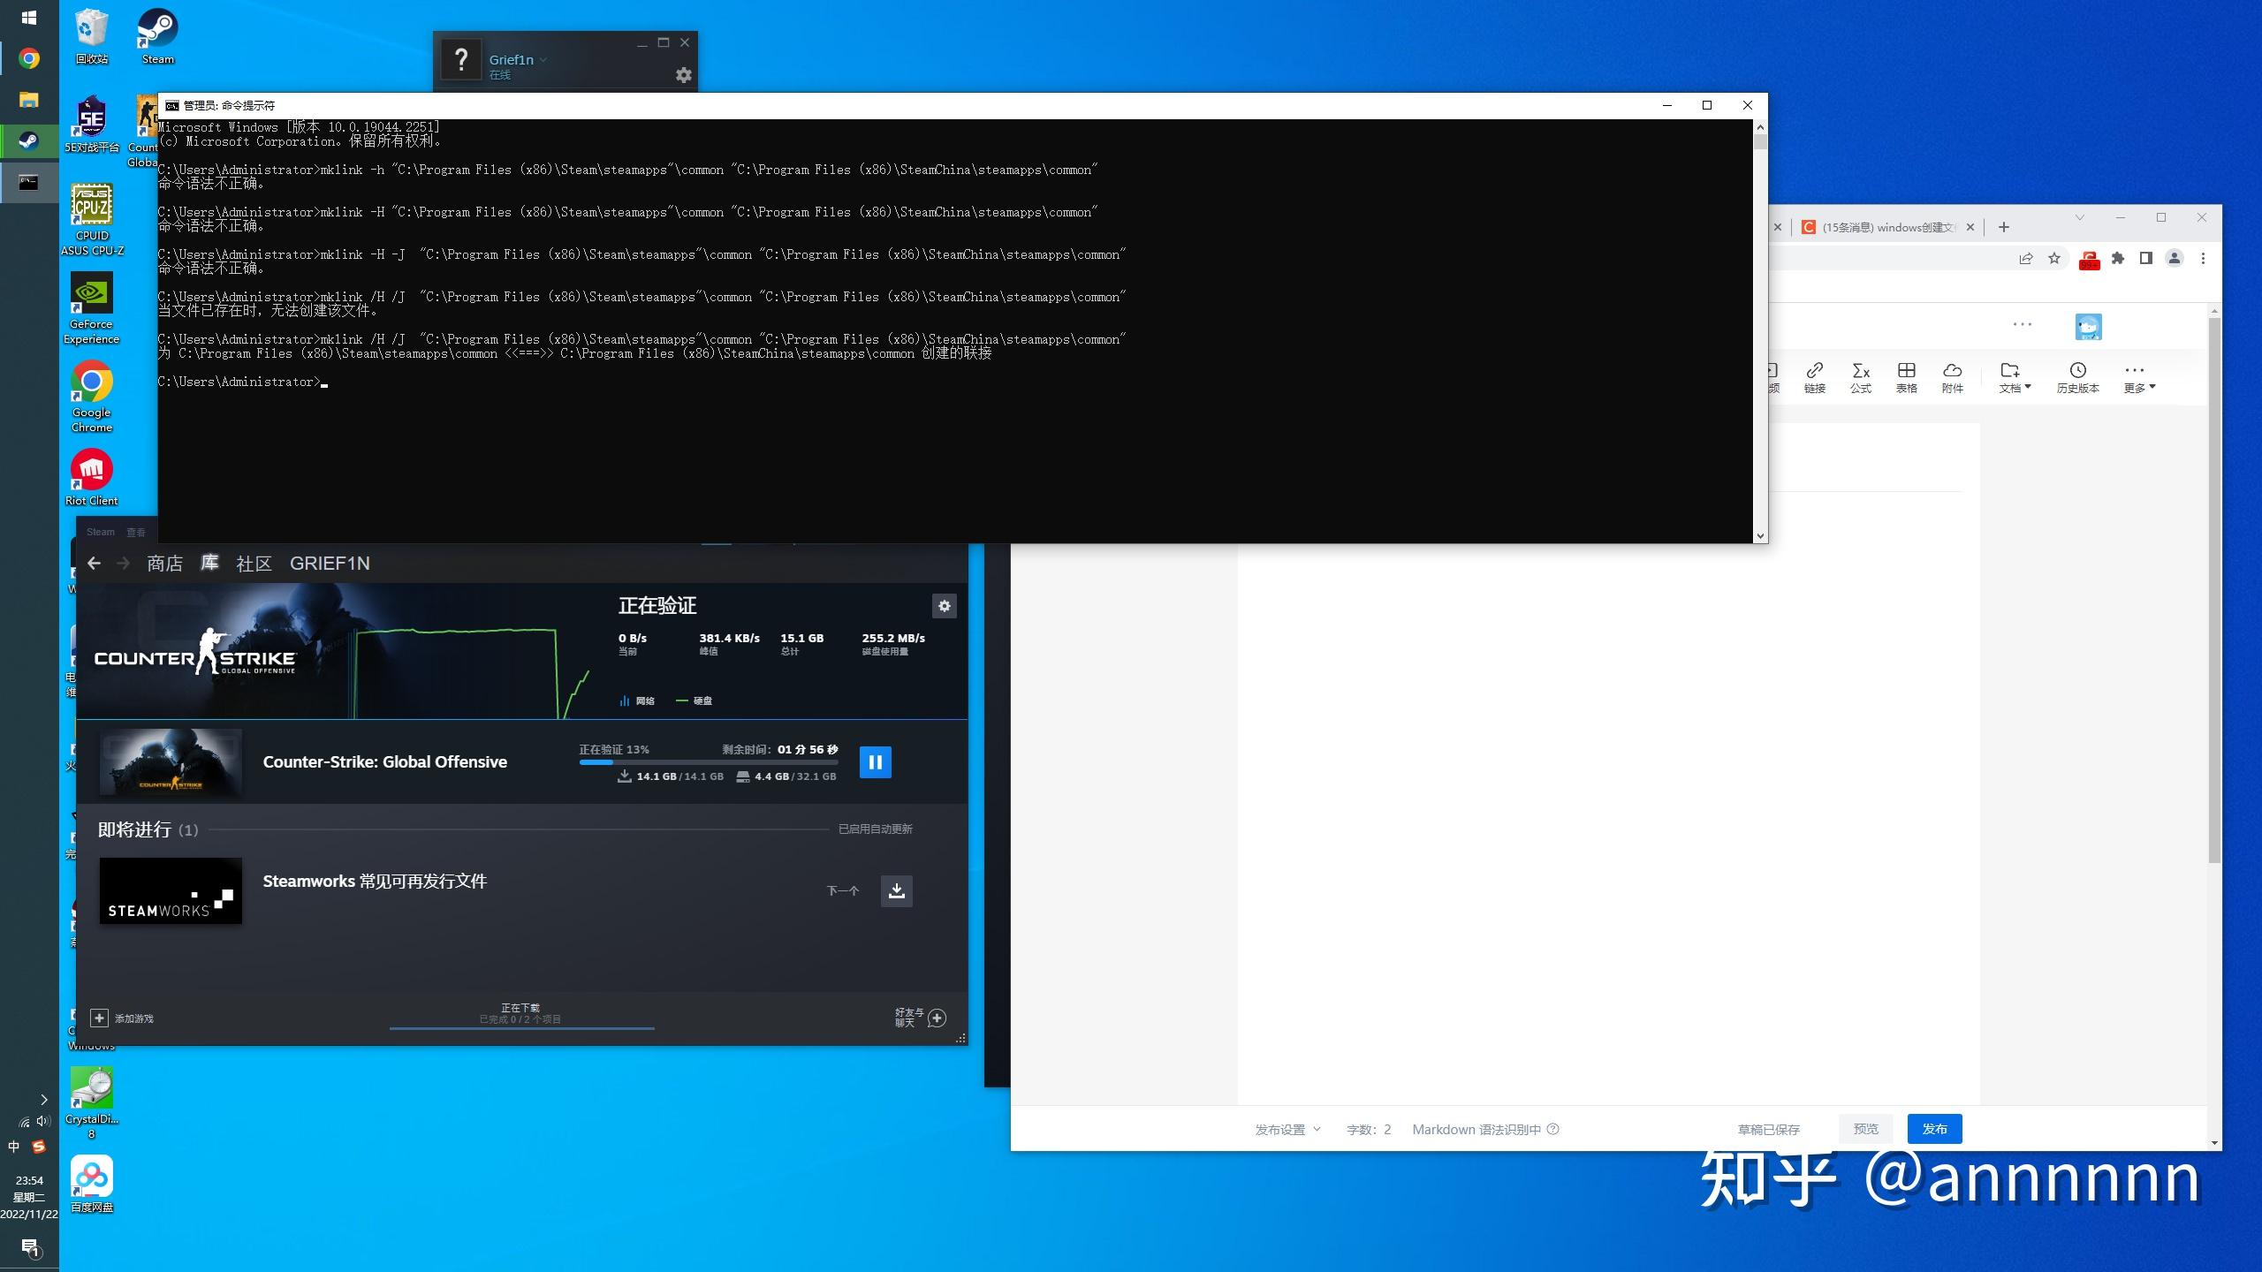
Task: Switch to 商店 tab in Steam
Action: (x=164, y=564)
